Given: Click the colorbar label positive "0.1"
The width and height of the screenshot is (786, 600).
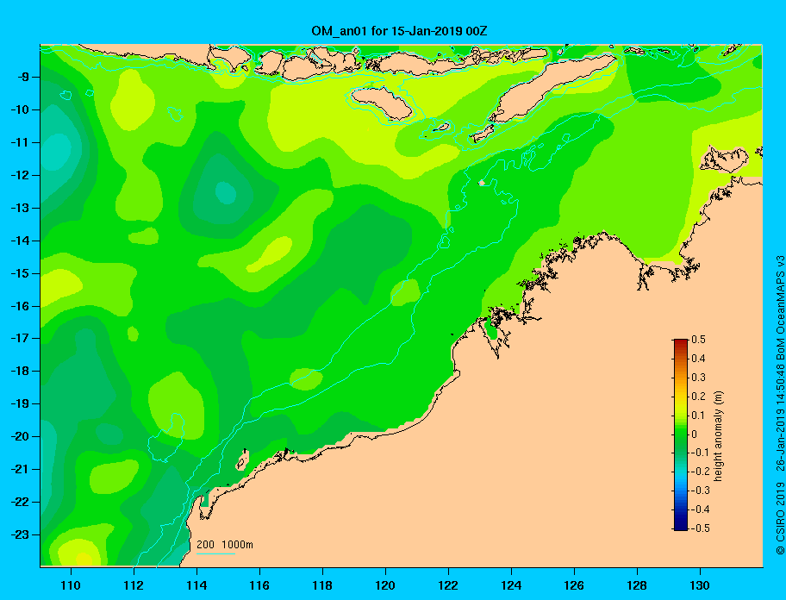Looking at the screenshot, I should click(698, 415).
